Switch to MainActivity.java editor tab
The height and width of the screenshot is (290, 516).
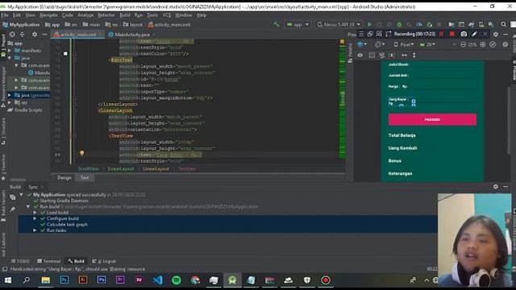pos(132,34)
